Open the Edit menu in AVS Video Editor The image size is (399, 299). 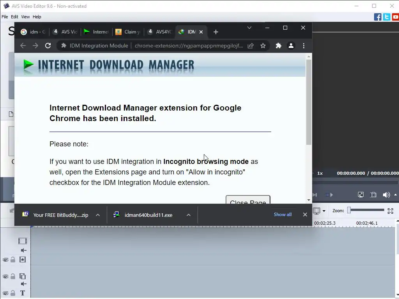pos(14,17)
